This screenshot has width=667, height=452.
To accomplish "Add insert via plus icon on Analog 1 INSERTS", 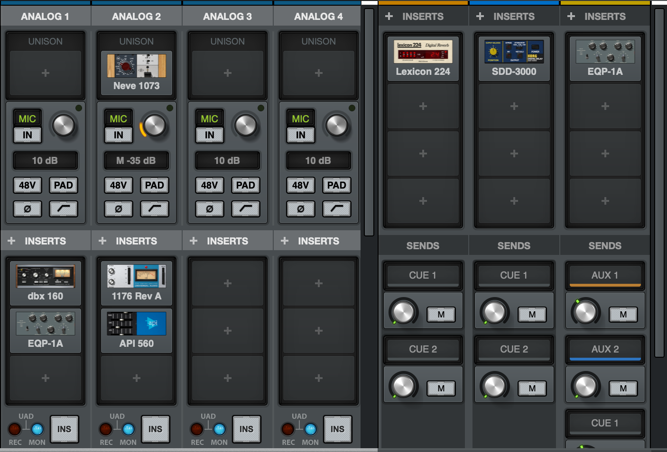I will coord(11,241).
